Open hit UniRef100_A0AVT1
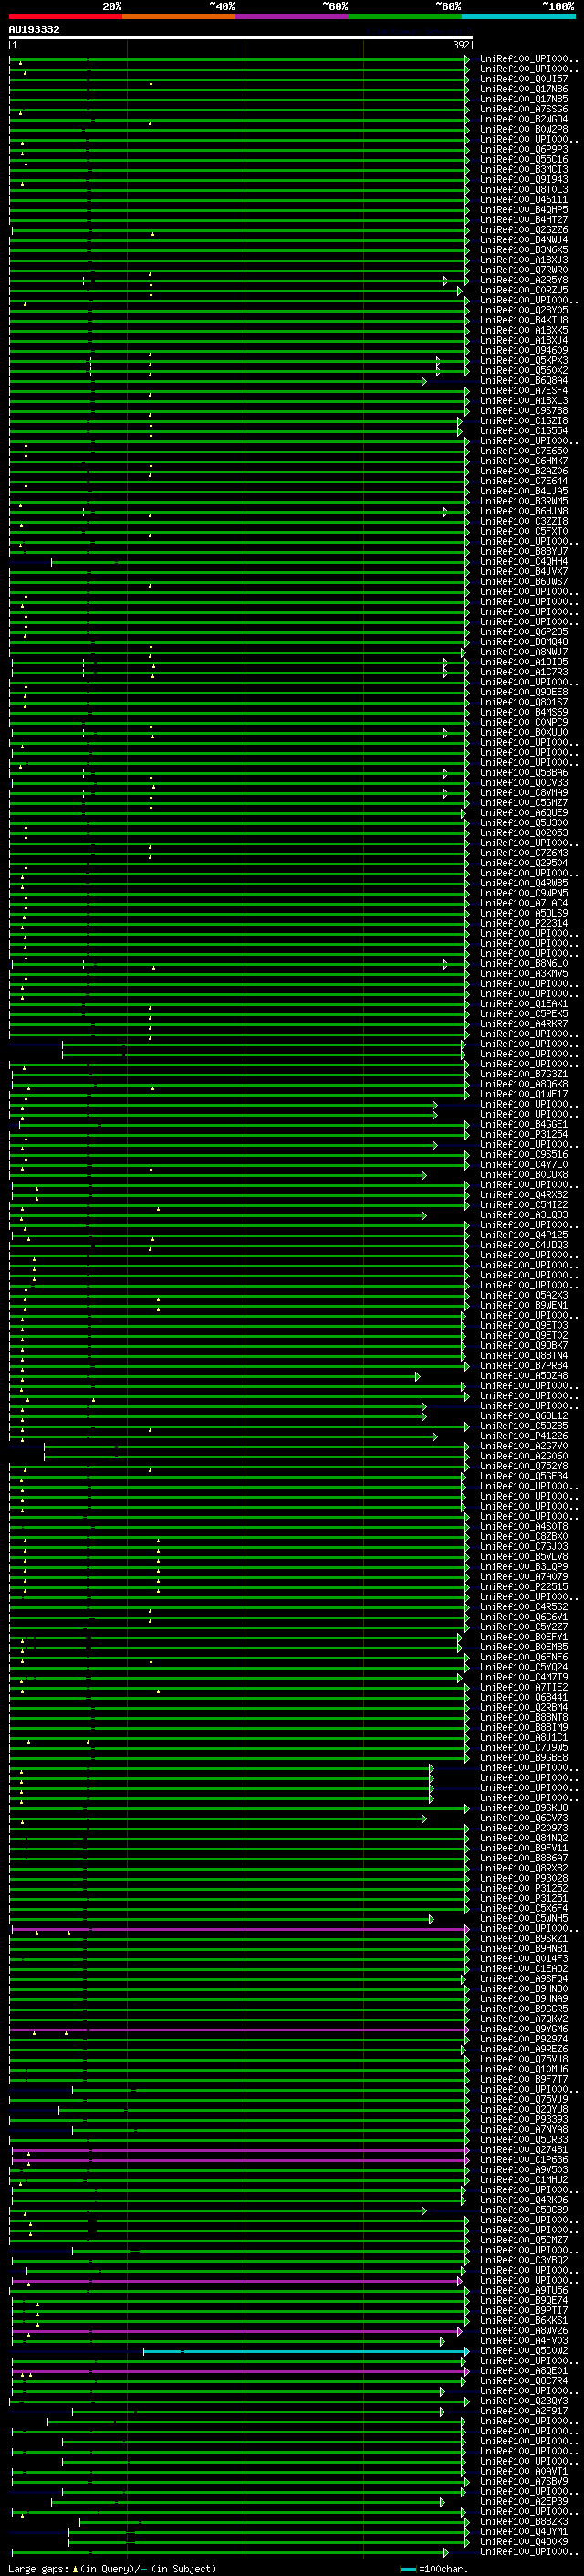 click(x=524, y=2471)
